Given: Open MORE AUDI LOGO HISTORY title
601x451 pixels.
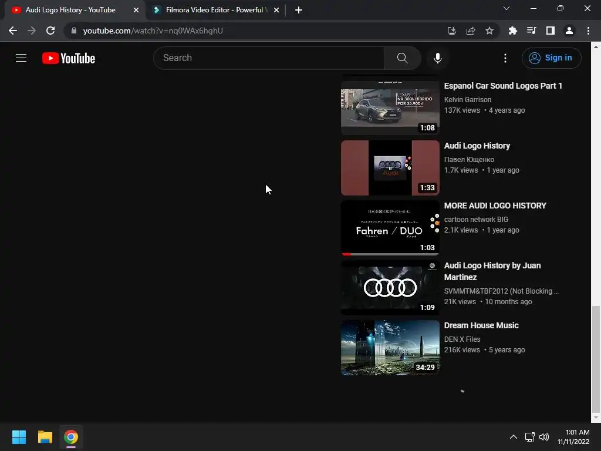Looking at the screenshot, I should (x=495, y=206).
